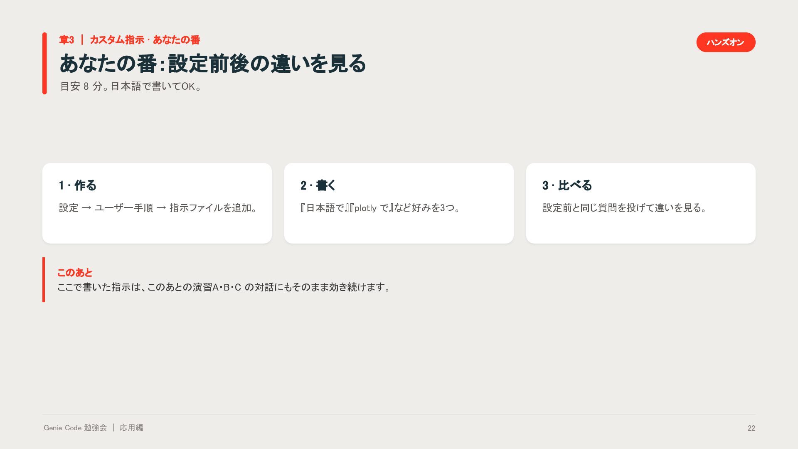Click the card heading 1 · 作る
This screenshot has width=798, height=449.
[x=78, y=185]
